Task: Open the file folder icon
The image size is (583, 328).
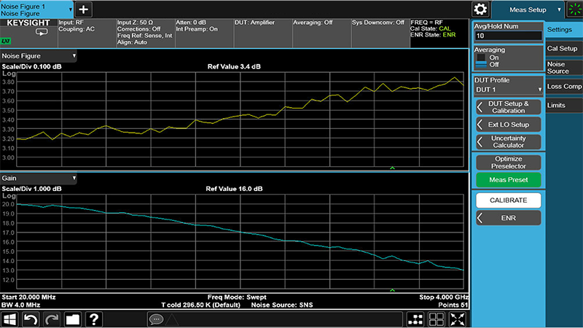Action: coord(73,319)
